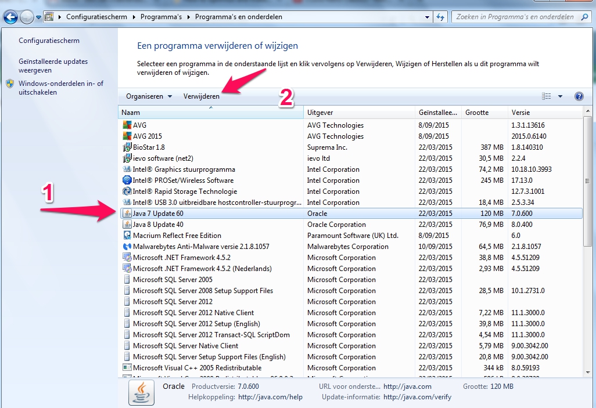Sort by the Geïnstalleerd op column header
Screen dimensions: 596x408
438,113
